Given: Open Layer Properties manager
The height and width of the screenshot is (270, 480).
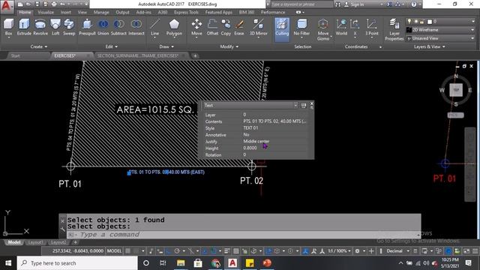Looking at the screenshot, I should pyautogui.click(x=394, y=30).
